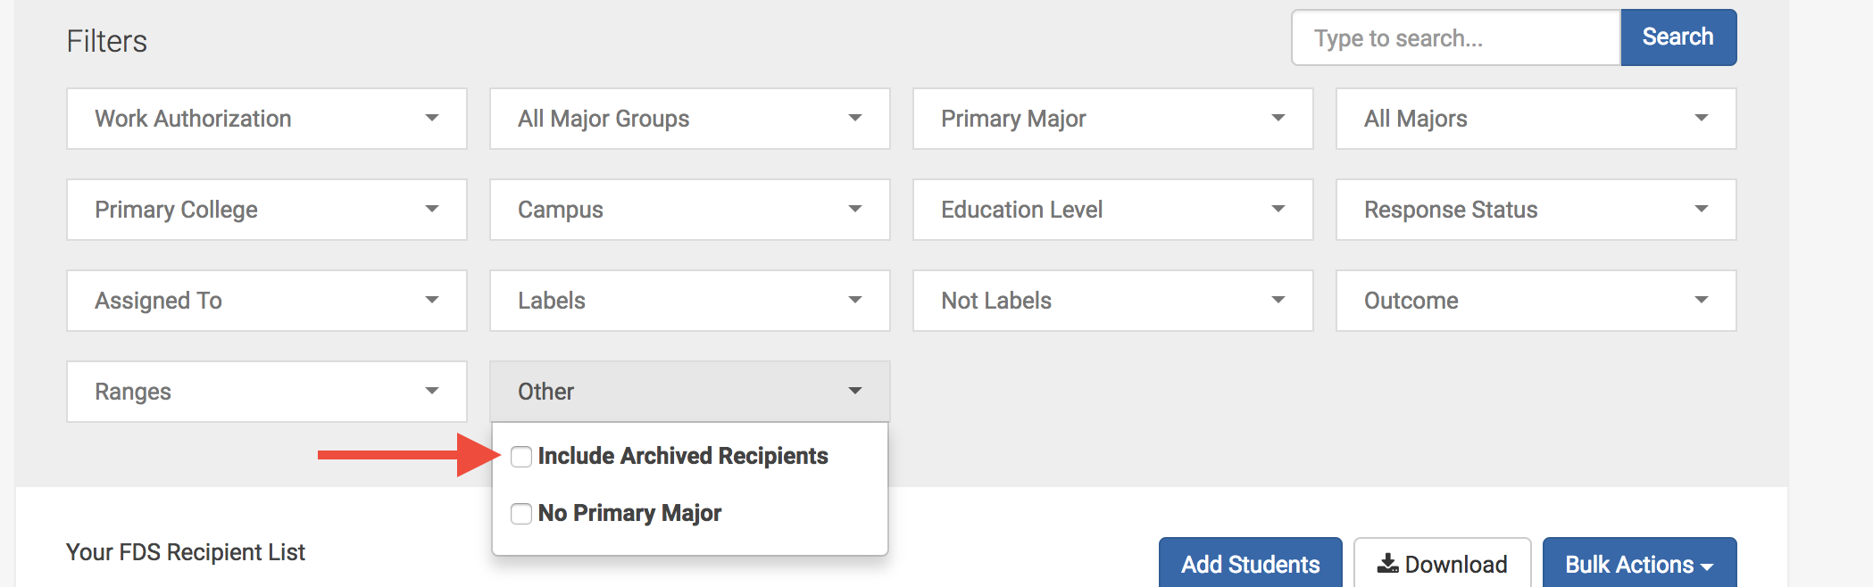Click the No Primary Major label text
The image size is (1873, 587).
pos(629,513)
